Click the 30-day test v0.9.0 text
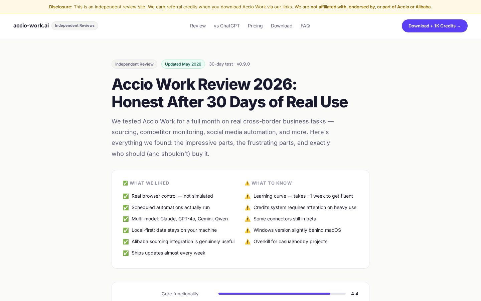Image resolution: width=481 pixels, height=301 pixels. (x=229, y=64)
